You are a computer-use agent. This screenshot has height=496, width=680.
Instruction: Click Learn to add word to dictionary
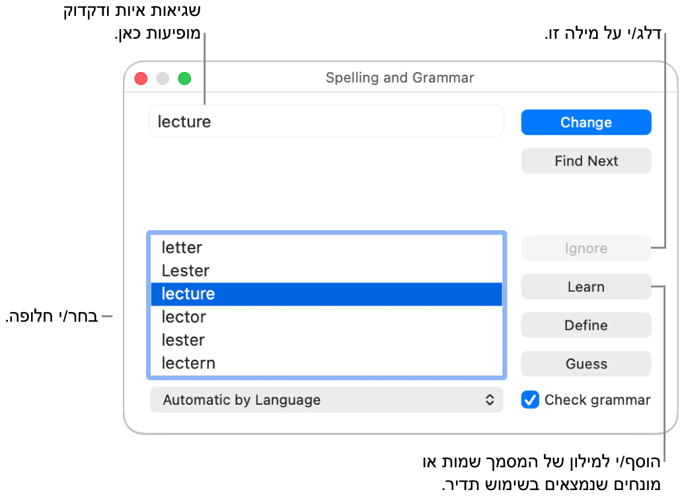pyautogui.click(x=586, y=286)
